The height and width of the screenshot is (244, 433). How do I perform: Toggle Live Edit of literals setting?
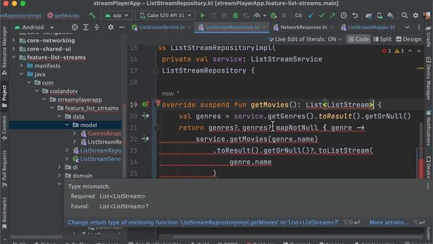tap(305, 39)
